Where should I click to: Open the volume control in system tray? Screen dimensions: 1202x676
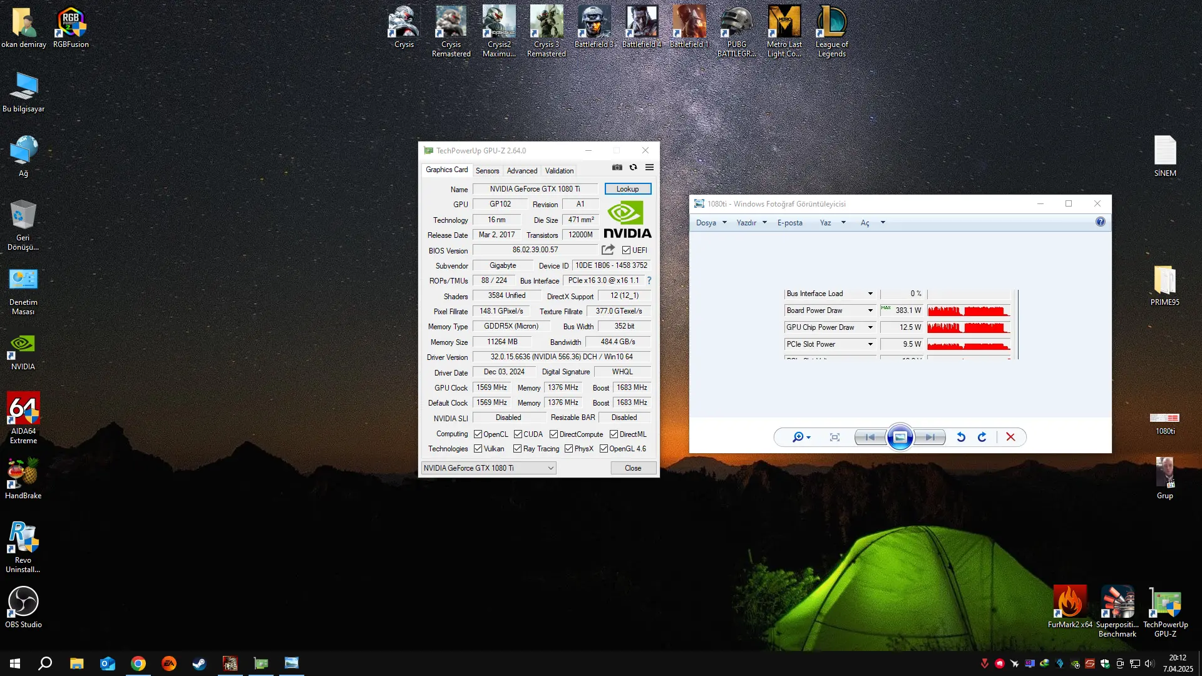[x=1149, y=663]
